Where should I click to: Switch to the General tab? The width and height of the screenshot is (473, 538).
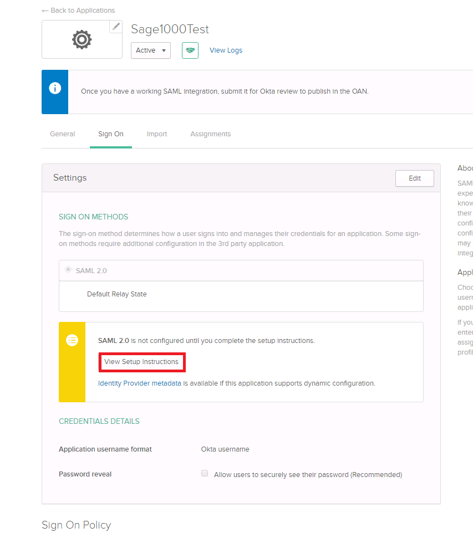pyautogui.click(x=63, y=134)
